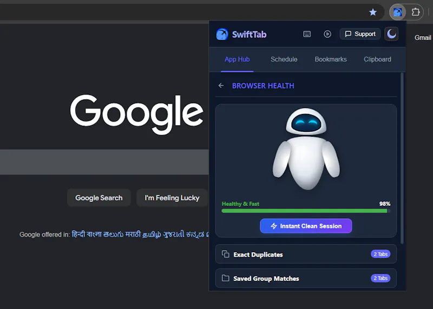The height and width of the screenshot is (309, 433).
Task: Open the Gmail link
Action: pyautogui.click(x=423, y=37)
